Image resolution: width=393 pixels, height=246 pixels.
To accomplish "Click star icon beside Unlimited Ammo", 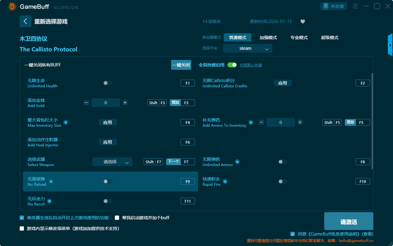I will pos(237,162).
